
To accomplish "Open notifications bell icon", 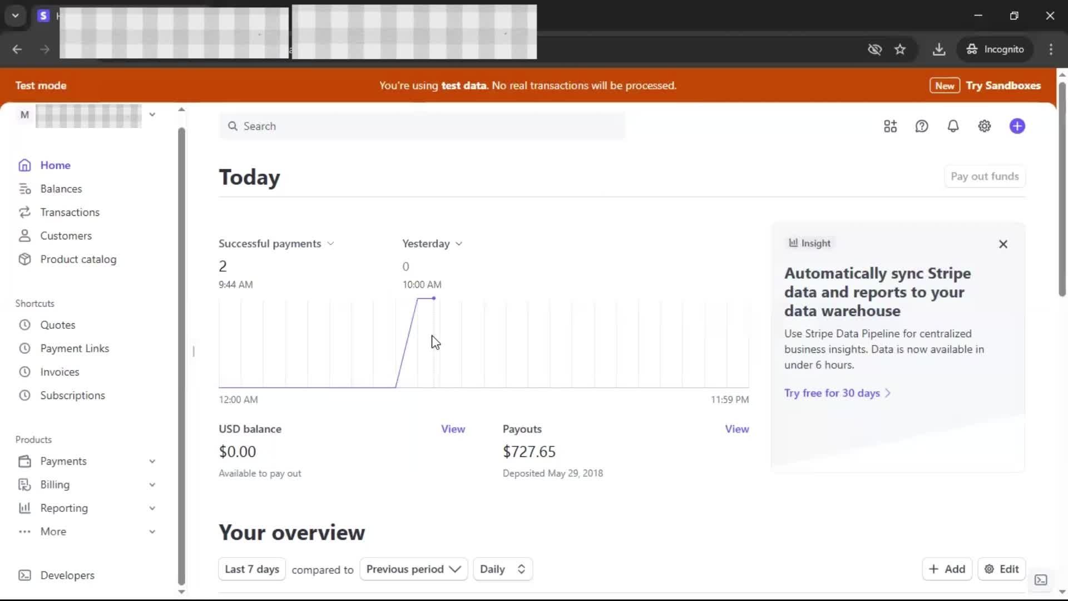I will click(953, 126).
